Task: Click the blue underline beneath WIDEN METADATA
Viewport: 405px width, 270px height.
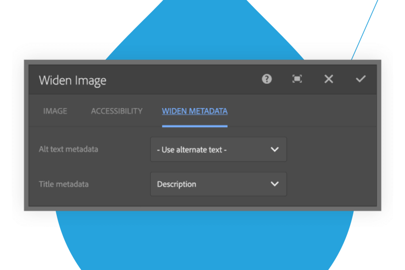Action: pyautogui.click(x=194, y=126)
